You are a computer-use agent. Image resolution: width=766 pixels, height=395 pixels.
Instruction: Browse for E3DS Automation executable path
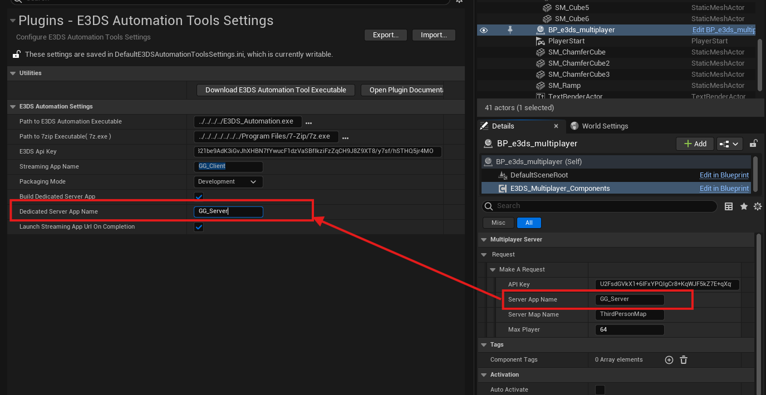(x=308, y=122)
